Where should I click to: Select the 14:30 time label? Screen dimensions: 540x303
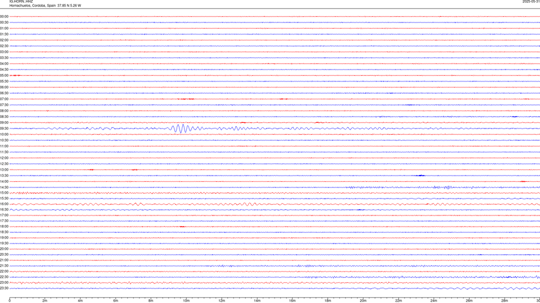point(4,187)
